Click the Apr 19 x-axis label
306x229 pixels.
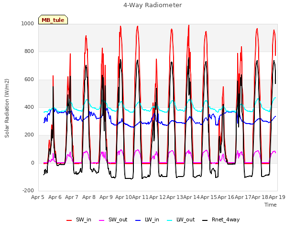point(277,197)
